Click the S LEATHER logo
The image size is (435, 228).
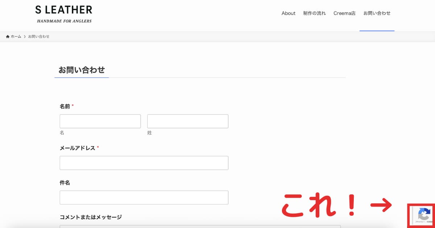63,10
